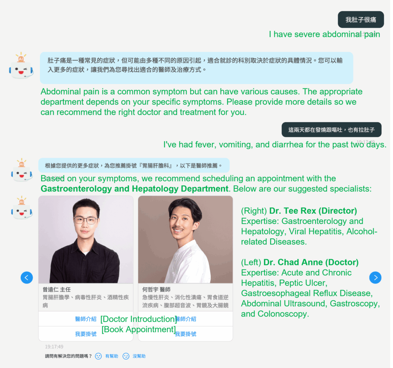This screenshot has height=368, width=393.
Task: Click the robot avatar next to doctor cards
Action: pyautogui.click(x=21, y=208)
